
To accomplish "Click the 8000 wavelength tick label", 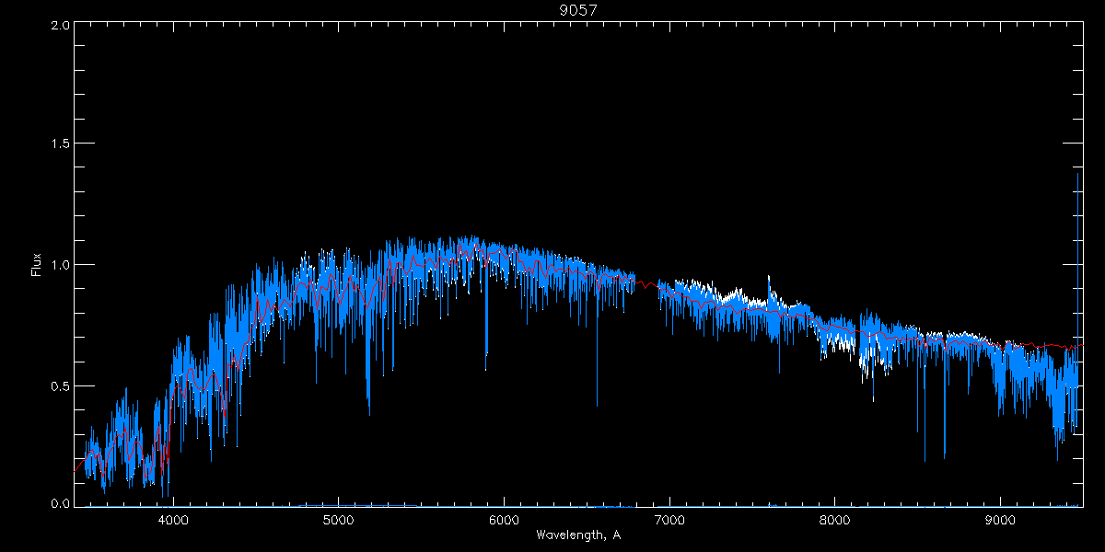I will (x=835, y=520).
